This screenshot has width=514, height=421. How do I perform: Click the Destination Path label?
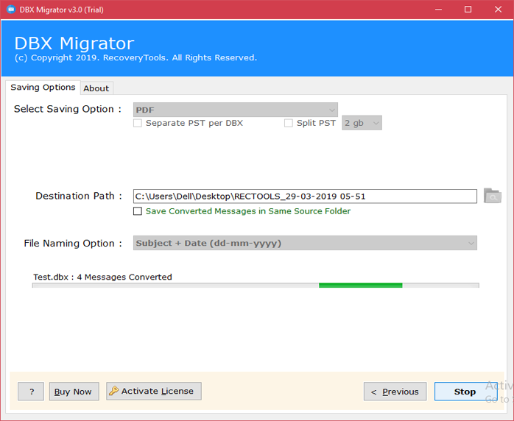pyautogui.click(x=79, y=196)
